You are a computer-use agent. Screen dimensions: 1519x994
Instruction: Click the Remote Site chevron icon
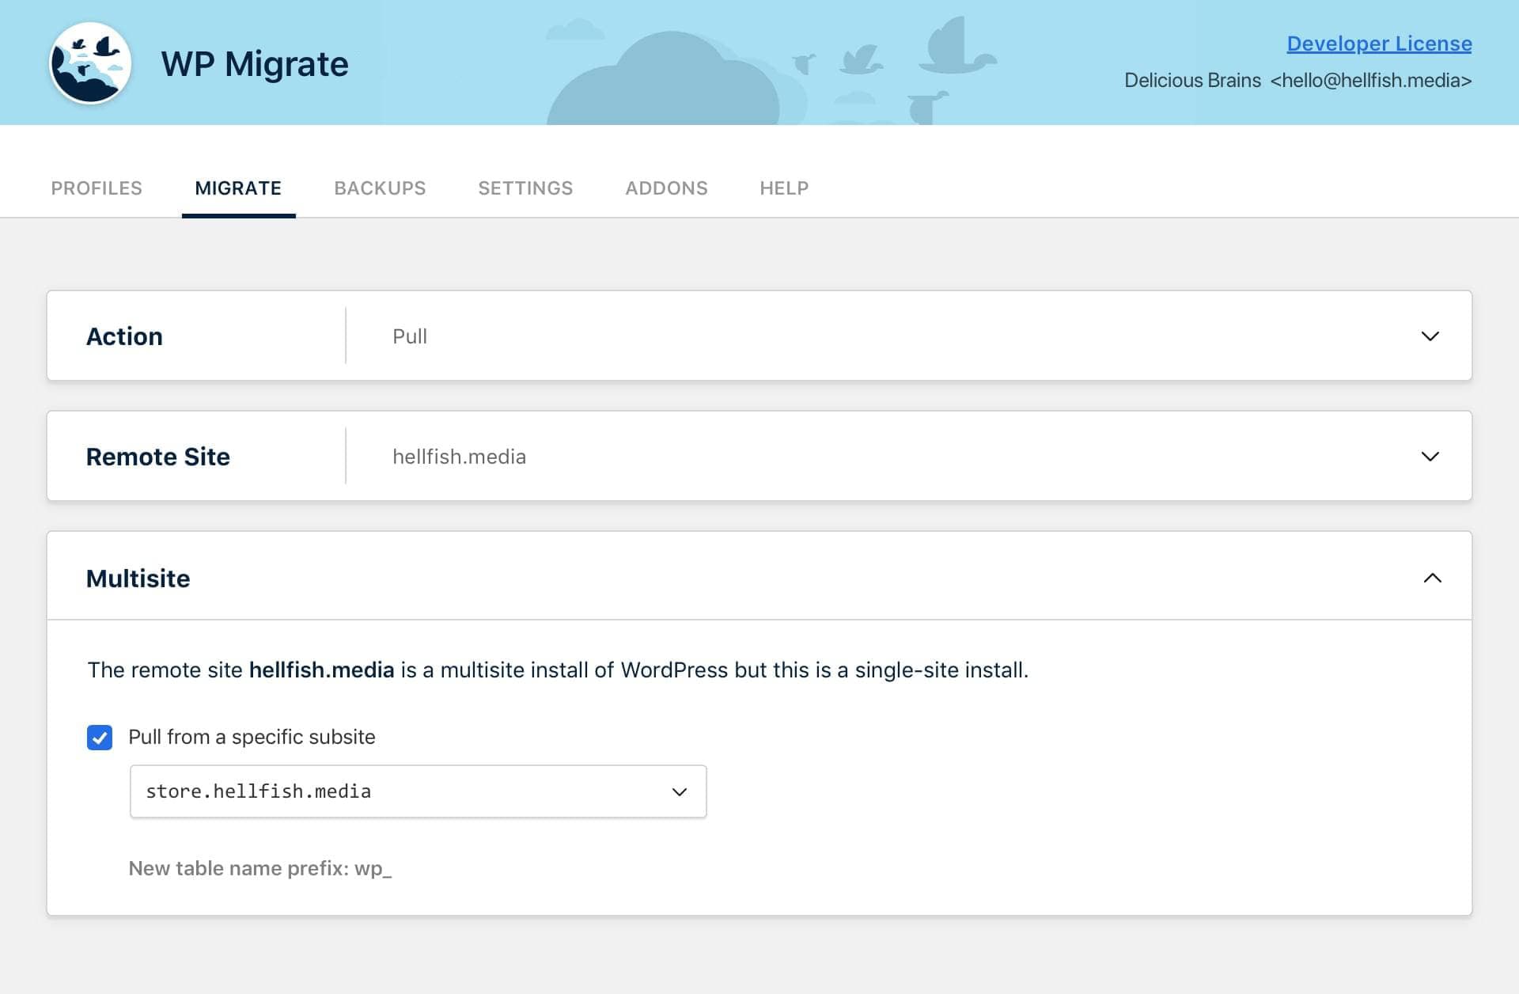(1430, 456)
